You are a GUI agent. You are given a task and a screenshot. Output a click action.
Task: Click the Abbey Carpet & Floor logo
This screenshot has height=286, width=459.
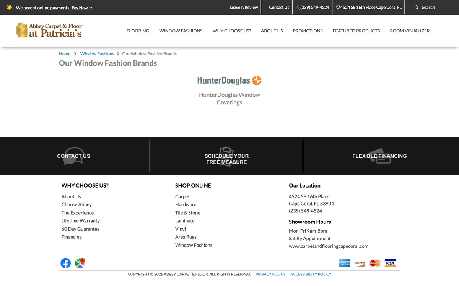49,31
